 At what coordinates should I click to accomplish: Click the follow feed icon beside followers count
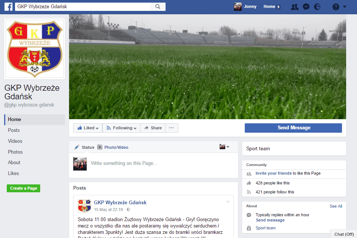click(x=249, y=192)
